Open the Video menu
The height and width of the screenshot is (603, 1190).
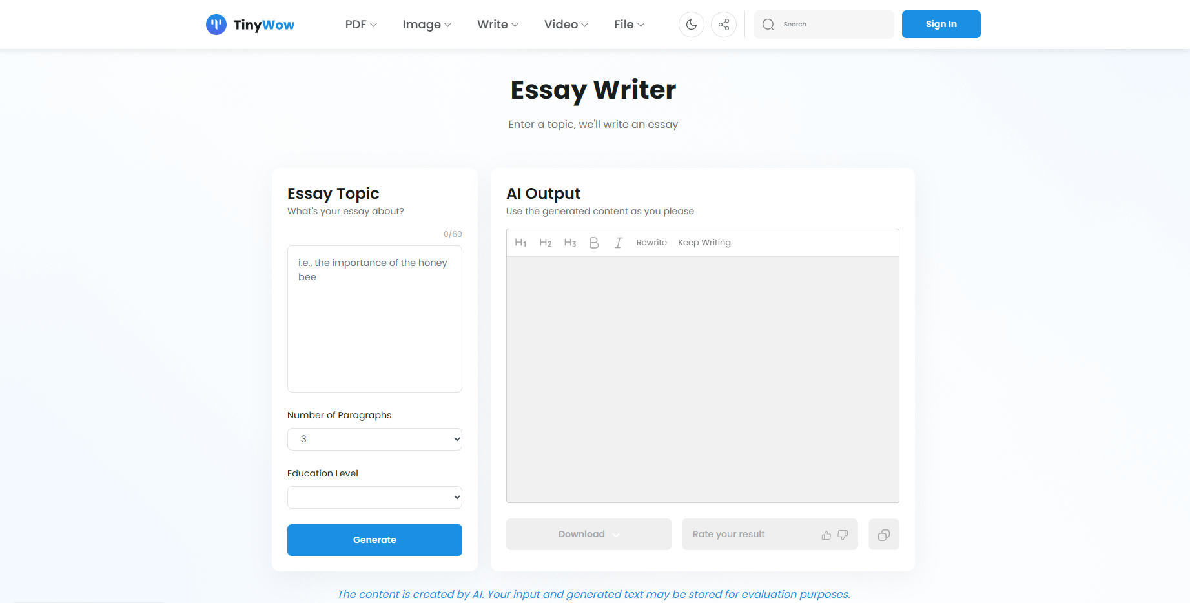click(x=566, y=25)
